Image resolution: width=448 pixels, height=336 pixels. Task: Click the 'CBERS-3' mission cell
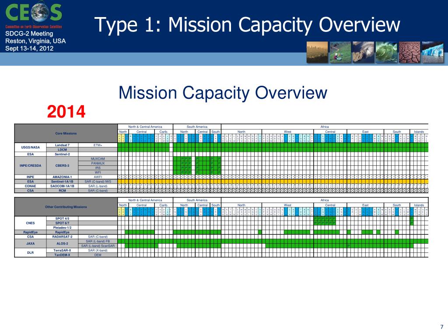(62, 165)
